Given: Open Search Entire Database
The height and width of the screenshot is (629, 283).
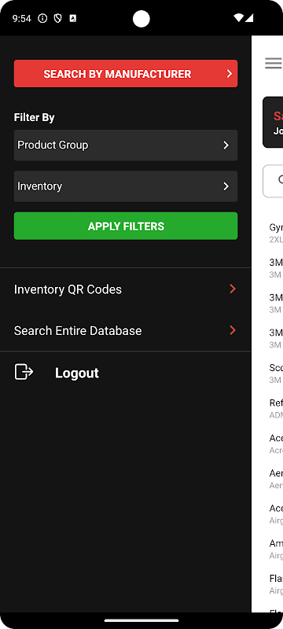Looking at the screenshot, I should 126,330.
